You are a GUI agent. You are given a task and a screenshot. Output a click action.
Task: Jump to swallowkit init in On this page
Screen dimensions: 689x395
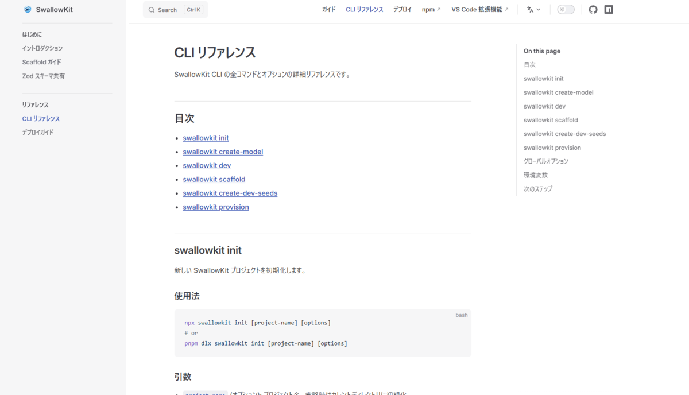pyautogui.click(x=544, y=79)
